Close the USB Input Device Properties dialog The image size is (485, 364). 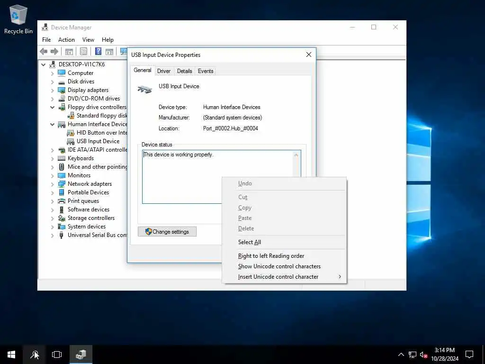pos(309,55)
